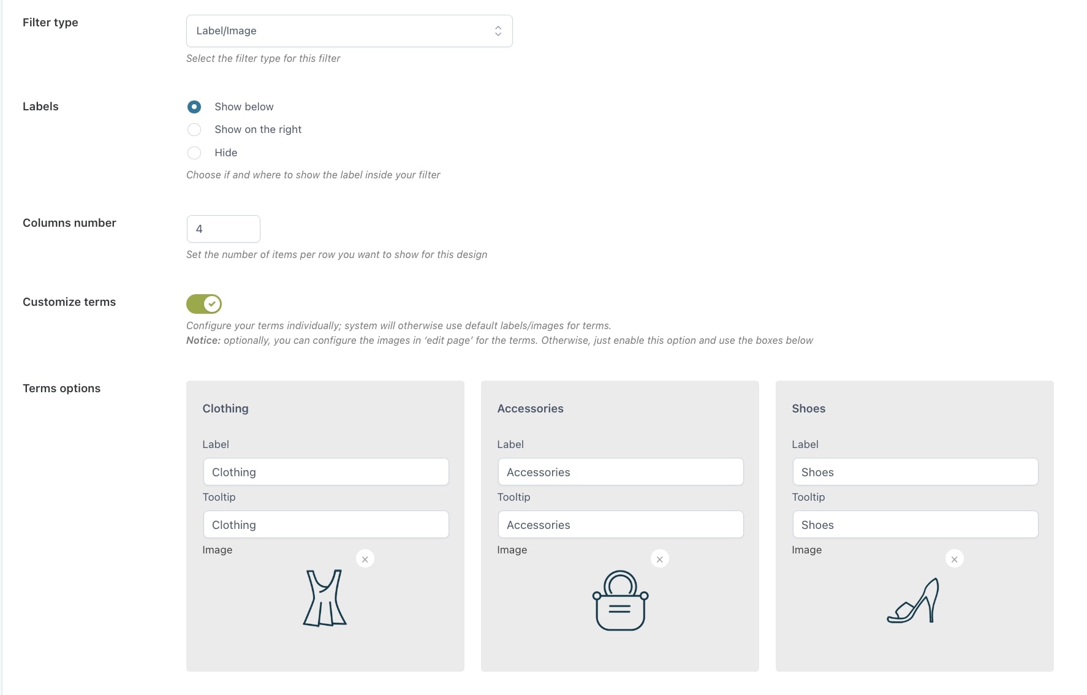Screen dimensions: 1087x695
Task: Remove the Accessories term image
Action: coord(660,559)
